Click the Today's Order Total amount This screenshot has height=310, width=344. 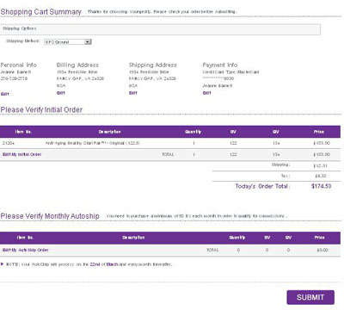321,186
